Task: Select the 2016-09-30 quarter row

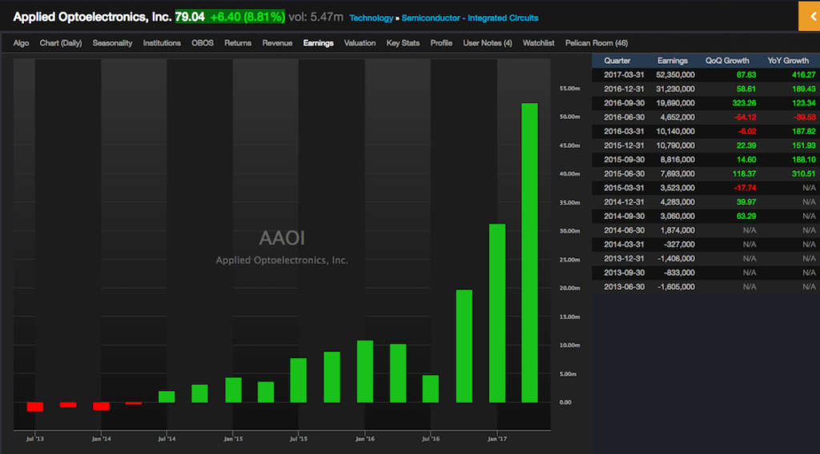Action: click(x=706, y=103)
